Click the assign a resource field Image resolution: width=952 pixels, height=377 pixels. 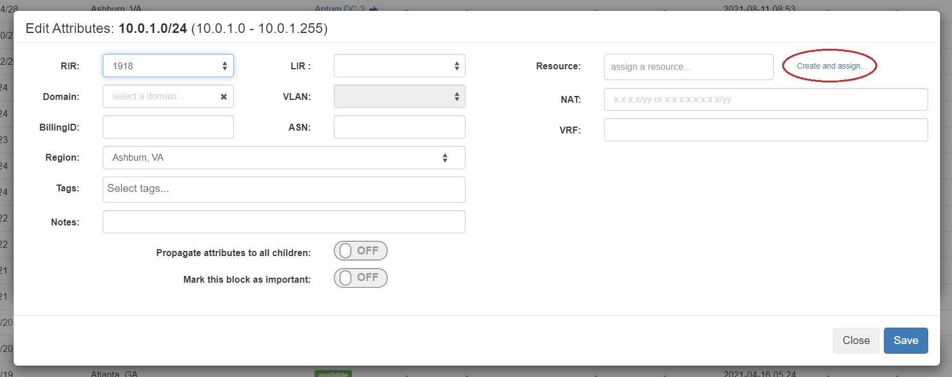688,67
